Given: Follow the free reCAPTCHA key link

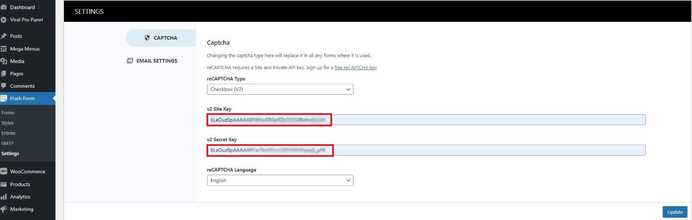Looking at the screenshot, I should coord(356,68).
